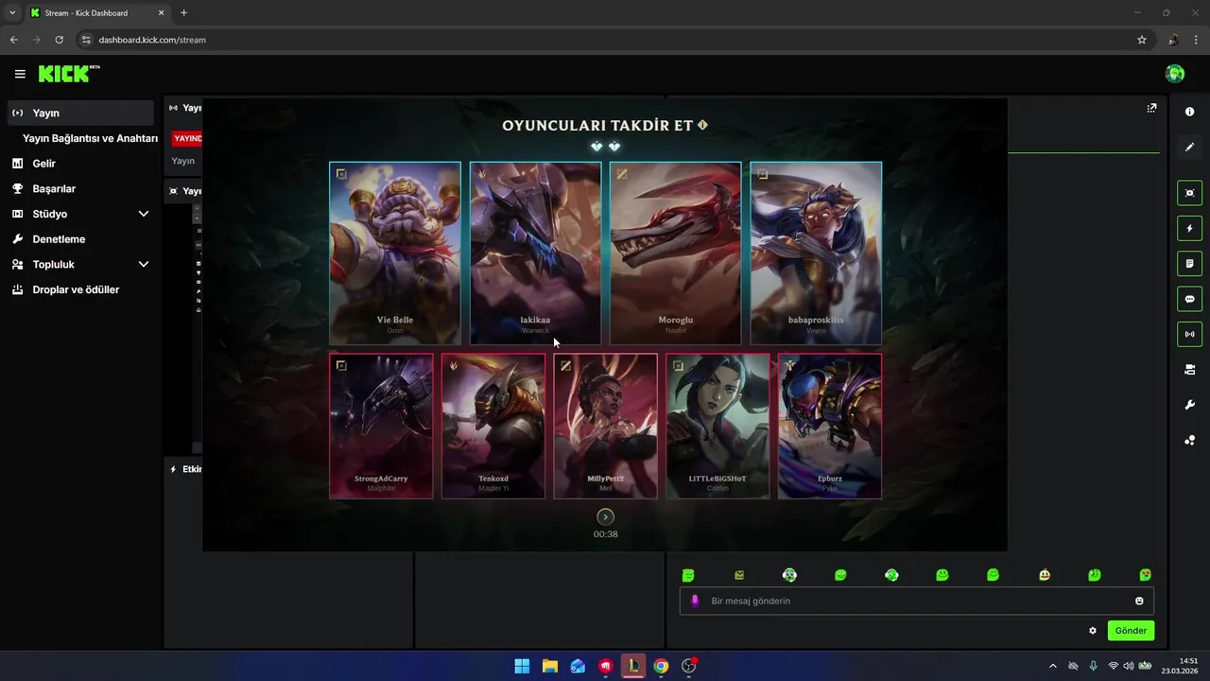1210x681 pixels.
Task: Open the hamburger menu beside Kick logo
Action: point(20,74)
